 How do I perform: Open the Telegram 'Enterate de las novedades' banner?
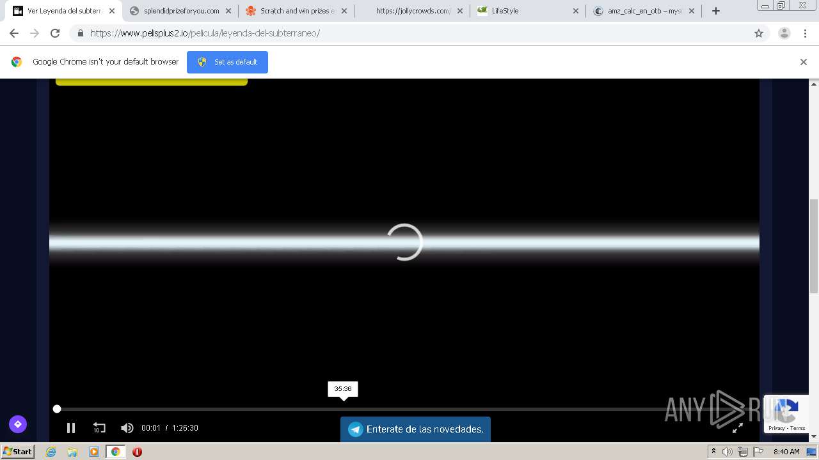(x=415, y=429)
